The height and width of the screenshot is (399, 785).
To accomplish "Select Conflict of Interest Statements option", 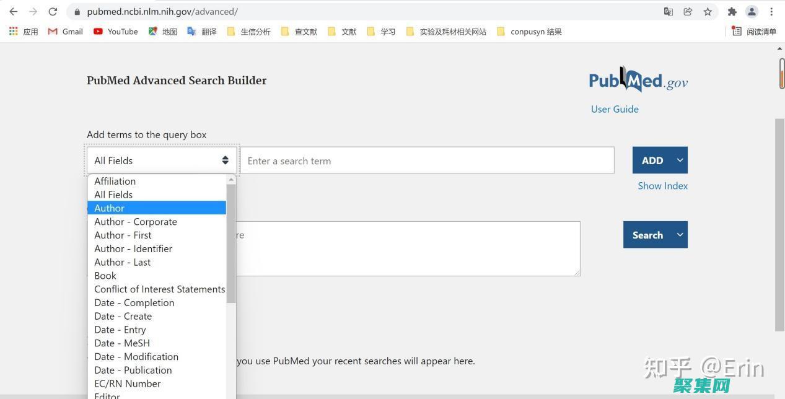I will (159, 289).
